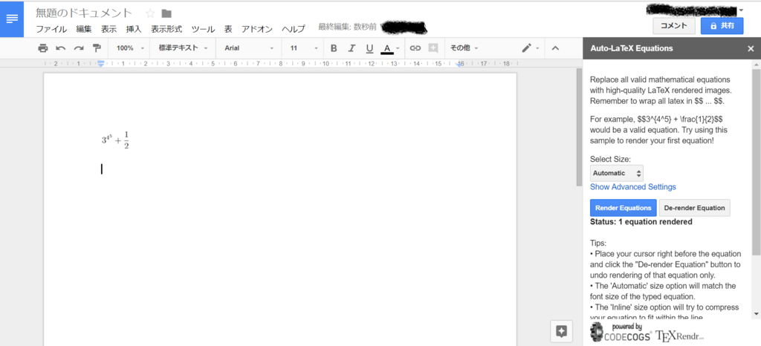Open the Docs home icon
Viewport: 761px width, 346px height.
12,19
